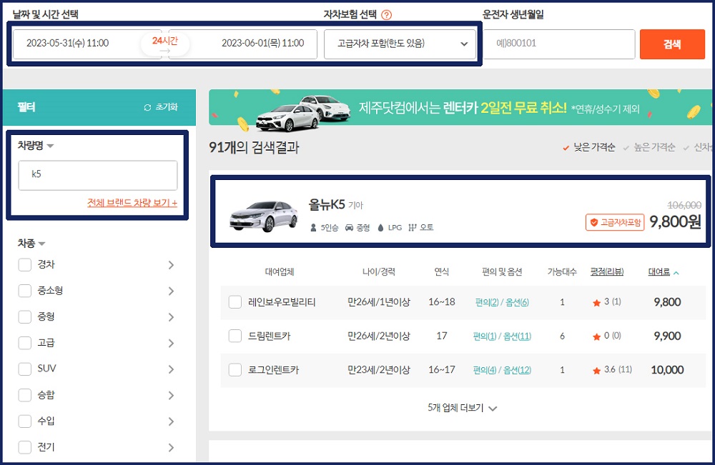Click the 렌터카 2일전 무료 취소 banner
Screen dimensions: 715x465
(460, 107)
